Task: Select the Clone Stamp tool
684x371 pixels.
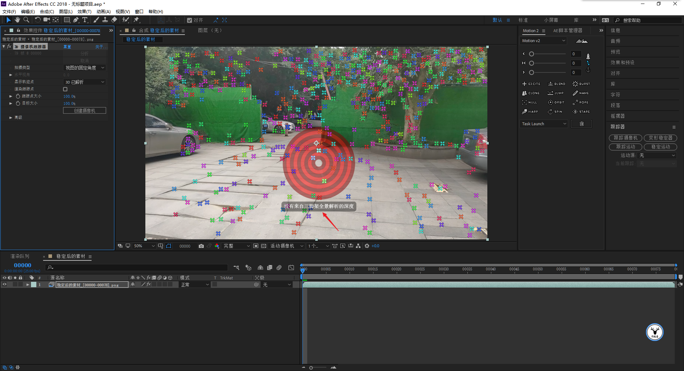Action: 105,20
